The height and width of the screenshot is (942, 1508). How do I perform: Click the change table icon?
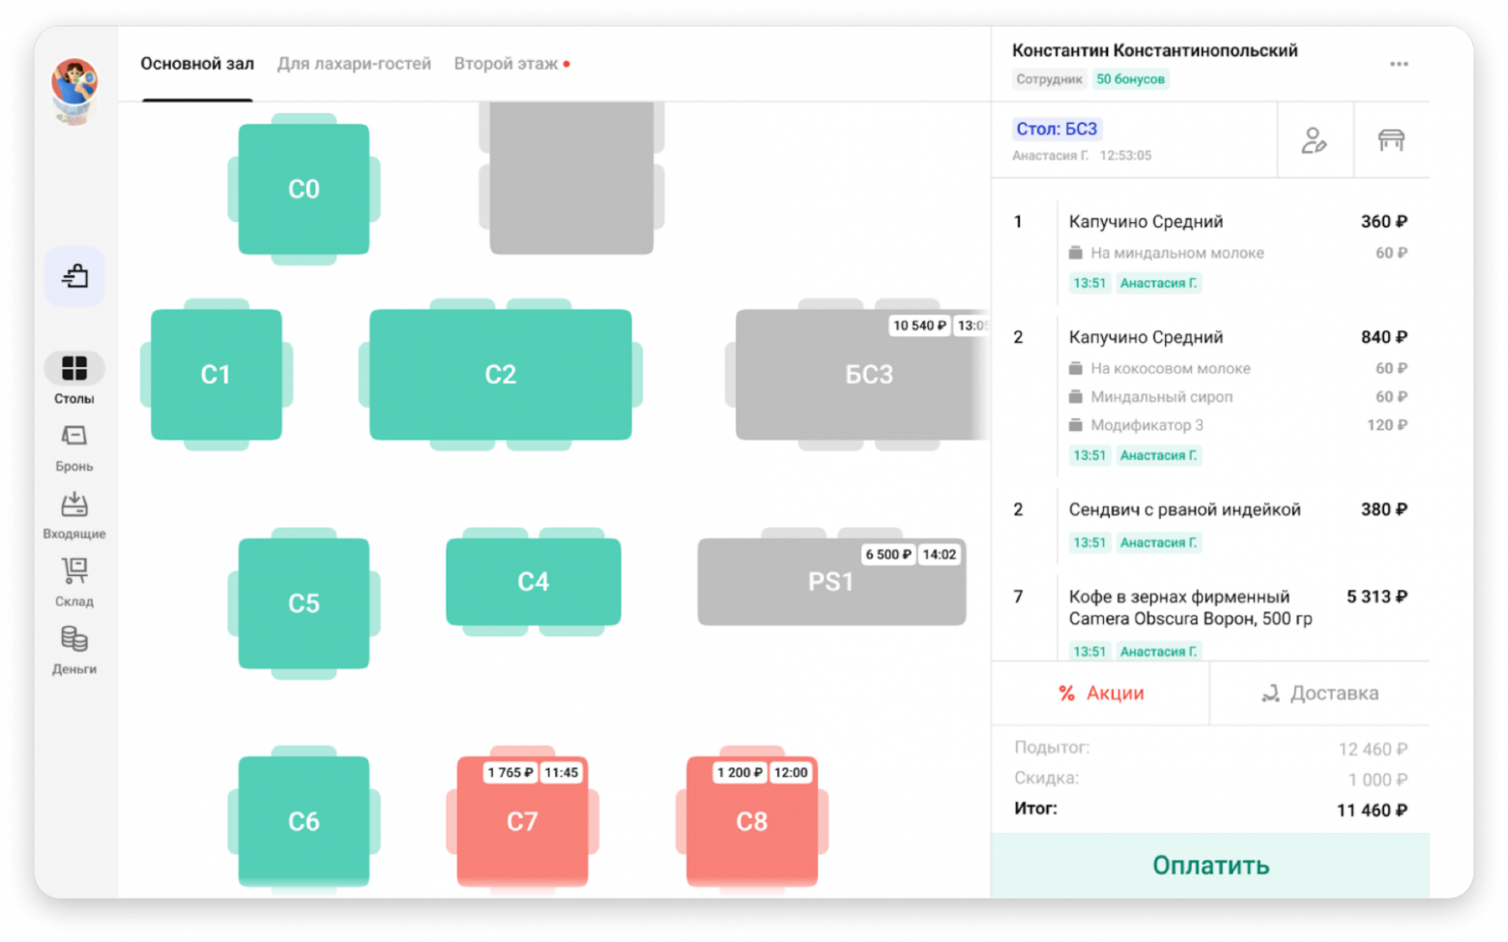(x=1391, y=141)
